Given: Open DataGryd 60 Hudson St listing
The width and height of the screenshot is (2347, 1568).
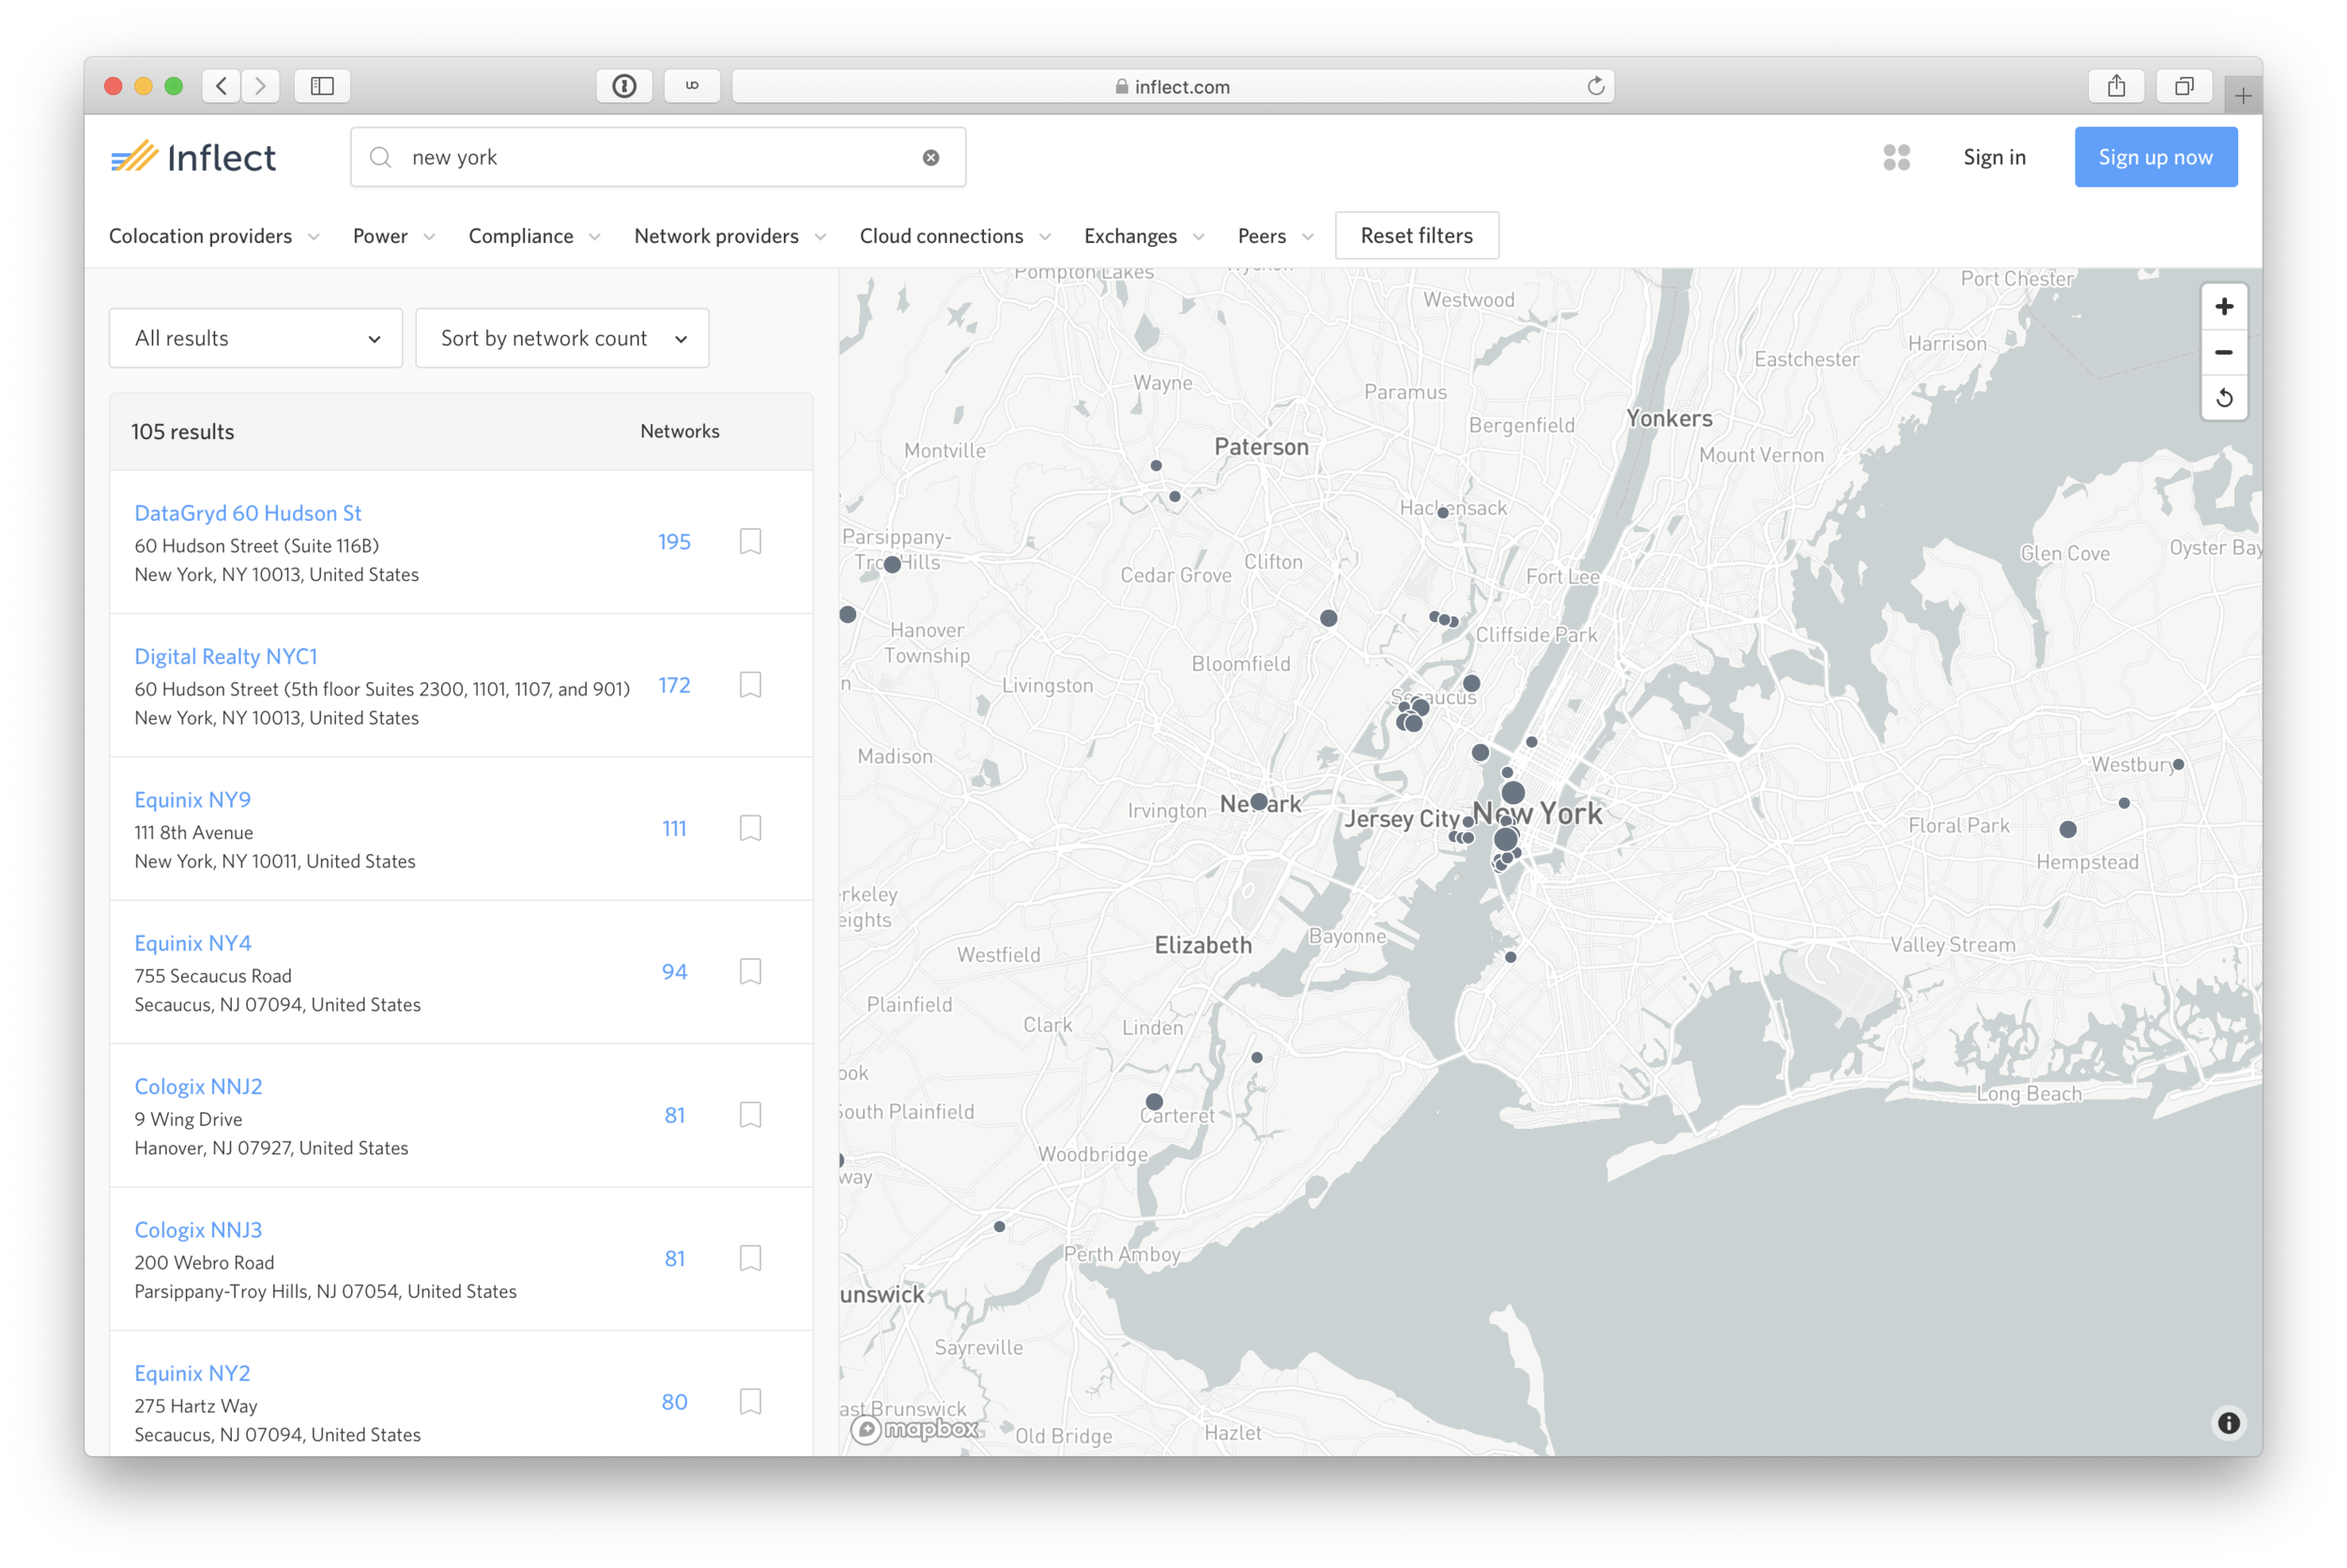Looking at the screenshot, I should [x=248, y=513].
